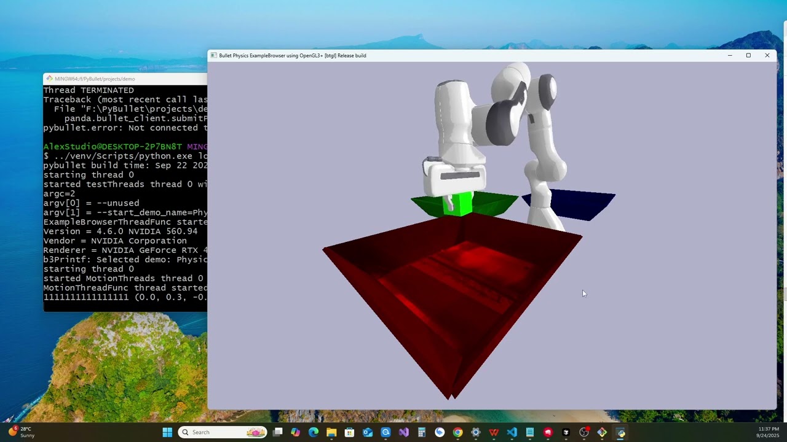Screen dimensions: 787x442
Task: Open Settings gear icon in the taskbar
Action: click(475, 432)
